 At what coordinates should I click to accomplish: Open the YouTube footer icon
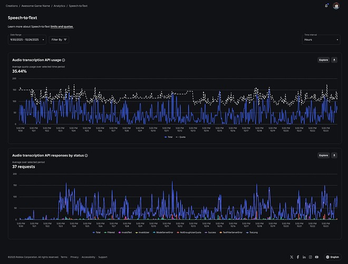point(317,257)
